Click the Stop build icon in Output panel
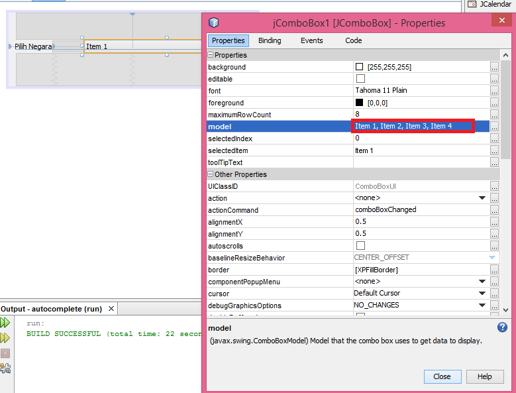This screenshot has width=516, height=393. tap(5, 353)
